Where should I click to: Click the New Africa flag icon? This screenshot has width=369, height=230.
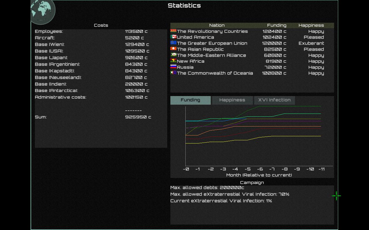[x=173, y=60]
